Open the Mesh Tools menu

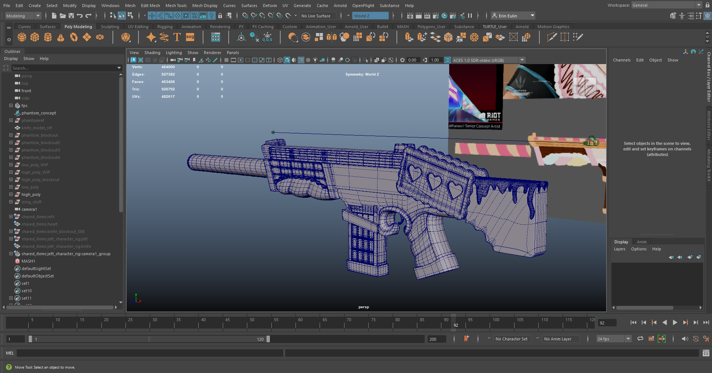(176, 6)
